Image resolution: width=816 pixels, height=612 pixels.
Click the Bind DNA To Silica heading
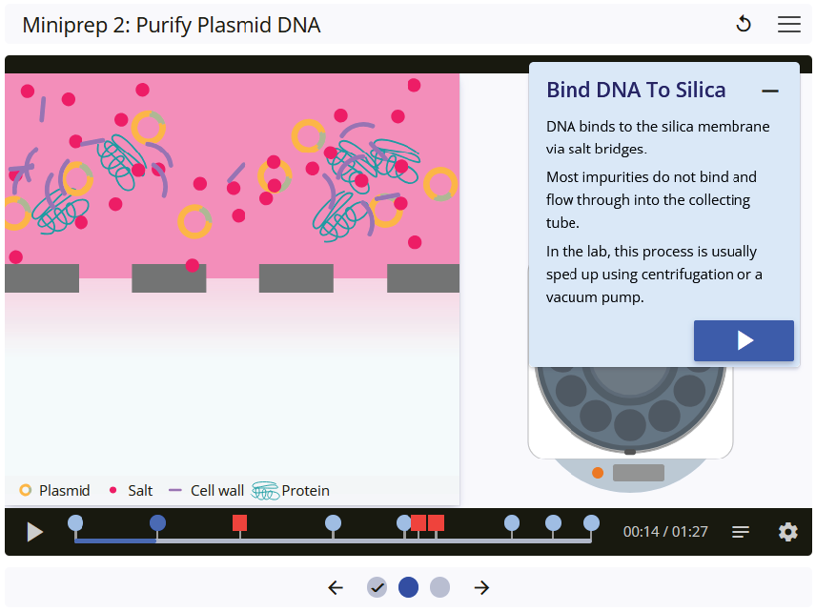tap(636, 90)
